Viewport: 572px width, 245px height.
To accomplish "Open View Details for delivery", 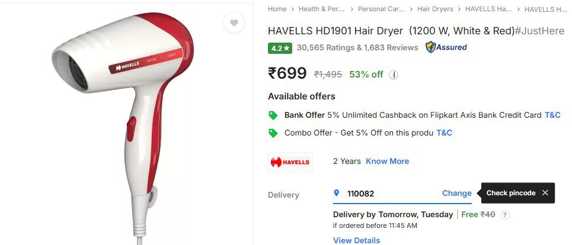I will click(356, 240).
